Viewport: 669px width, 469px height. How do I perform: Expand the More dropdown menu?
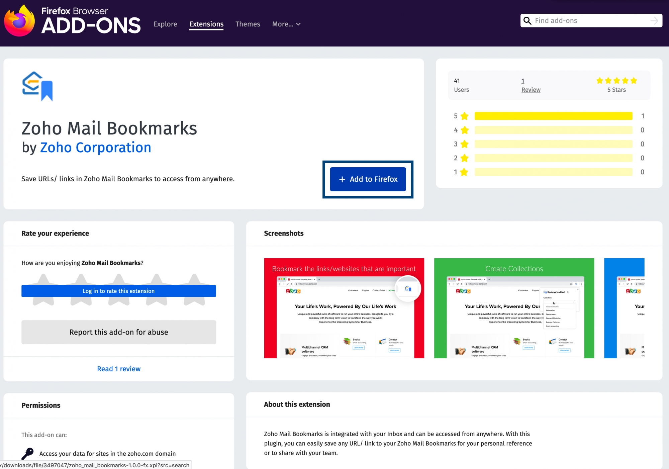pos(287,24)
